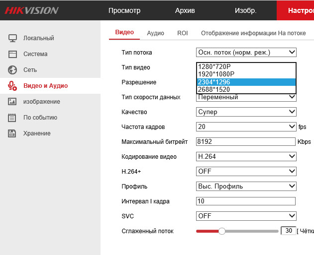Click the Максимальный битрейт input field

[x=246, y=142]
